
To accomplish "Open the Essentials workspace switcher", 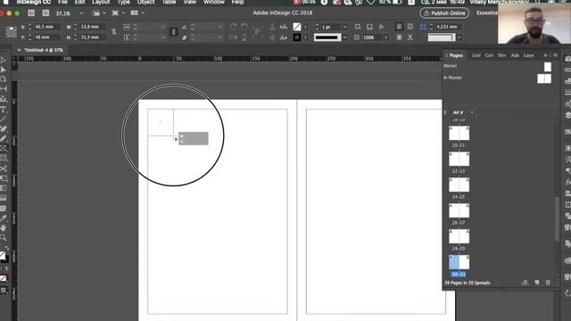I will click(487, 13).
